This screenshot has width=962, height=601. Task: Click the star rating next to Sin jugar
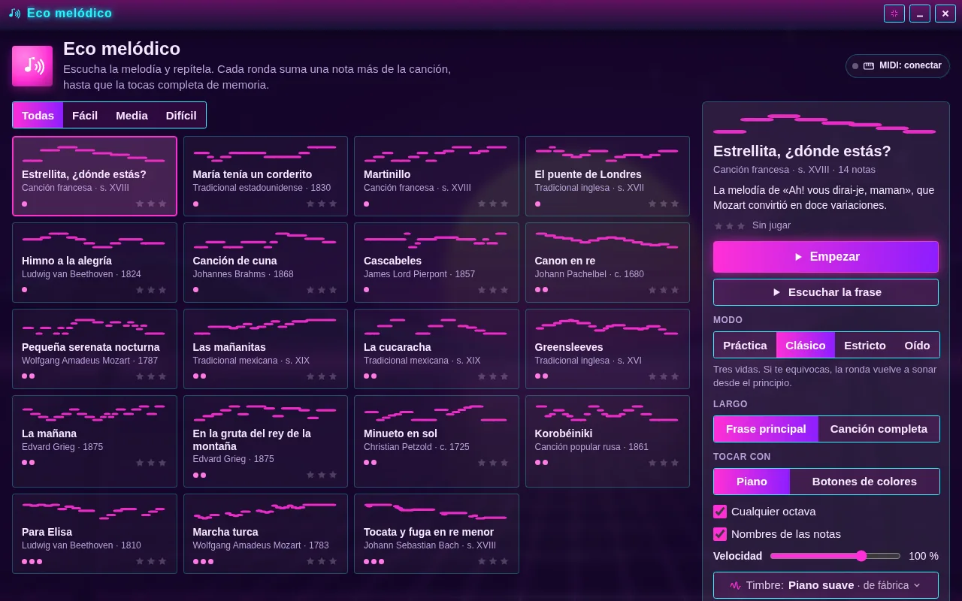tap(729, 225)
